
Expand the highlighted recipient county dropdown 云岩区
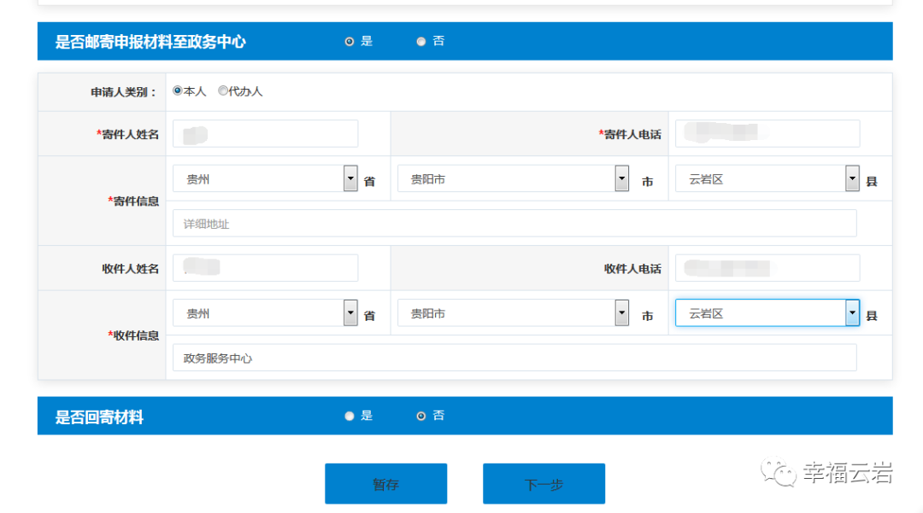(851, 312)
